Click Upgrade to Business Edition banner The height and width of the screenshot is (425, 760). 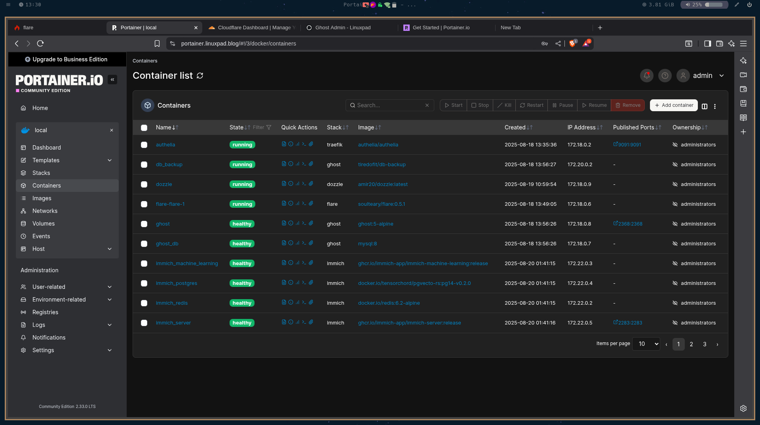click(x=67, y=59)
